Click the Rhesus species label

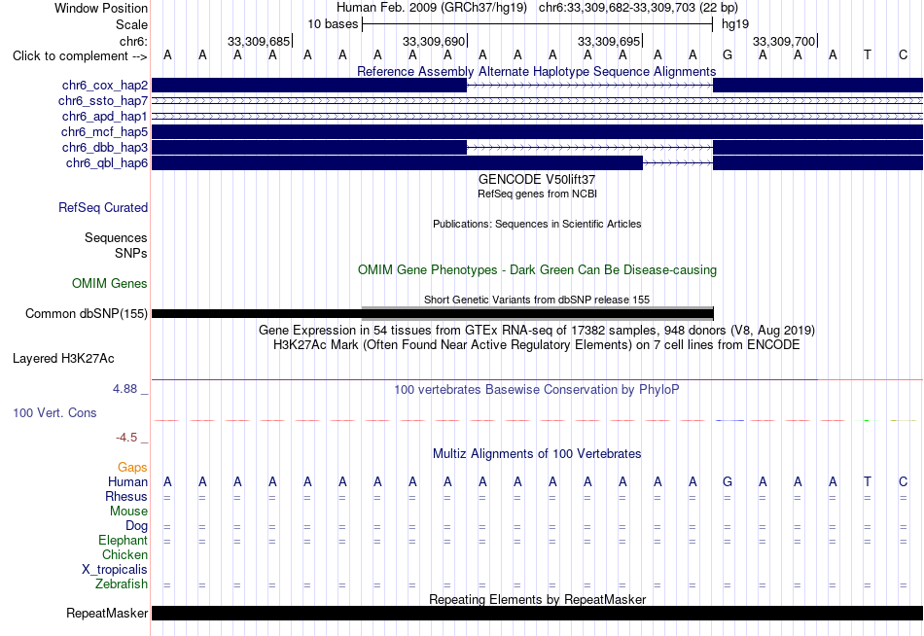(126, 497)
